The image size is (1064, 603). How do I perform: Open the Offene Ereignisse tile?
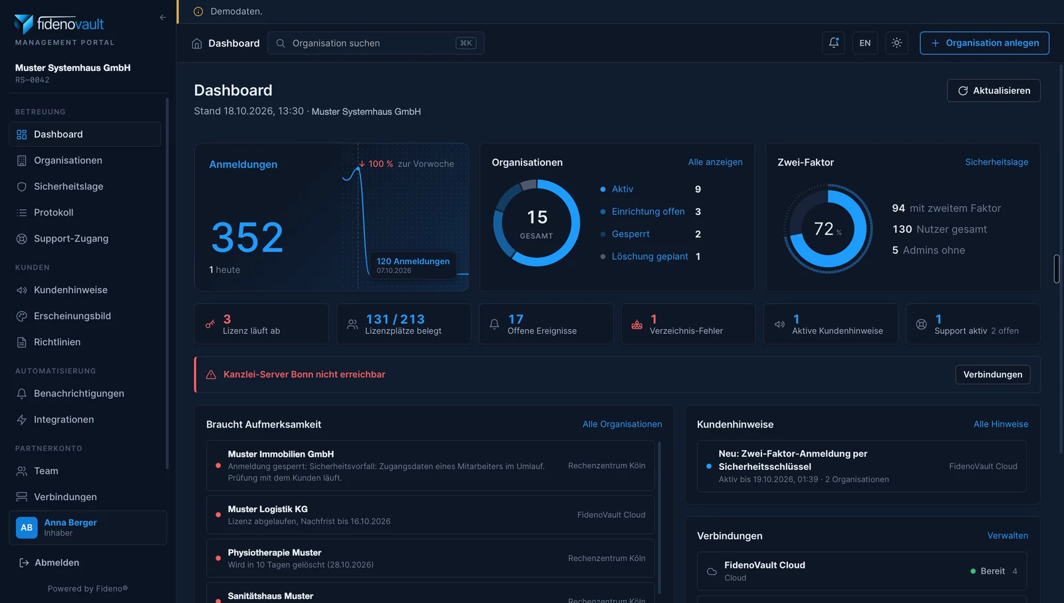pyautogui.click(x=546, y=324)
